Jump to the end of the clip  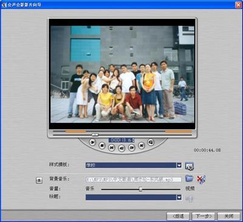[142, 145]
